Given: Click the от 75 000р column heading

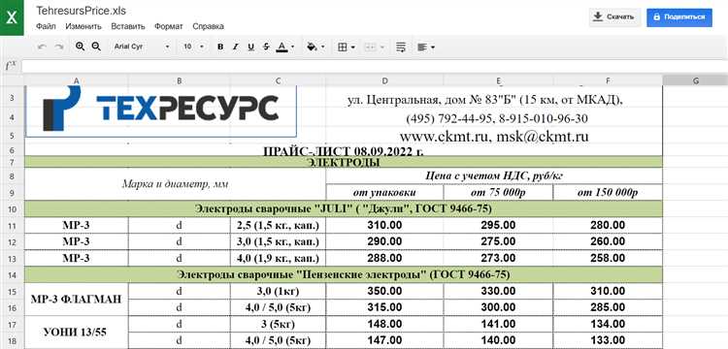Looking at the screenshot, I should coord(499,192).
